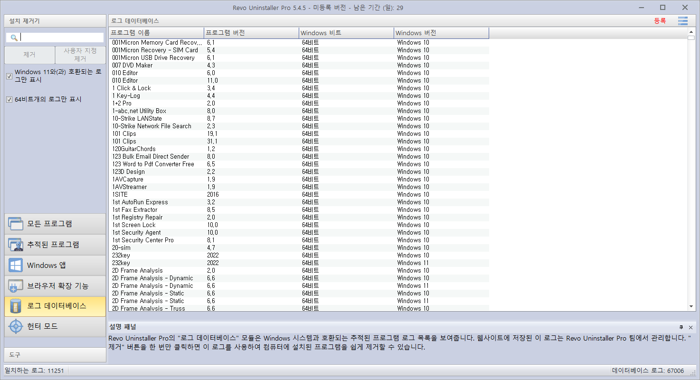
Task: Open the 모든 프로그램 (All Programs) module
Action: [55, 224]
